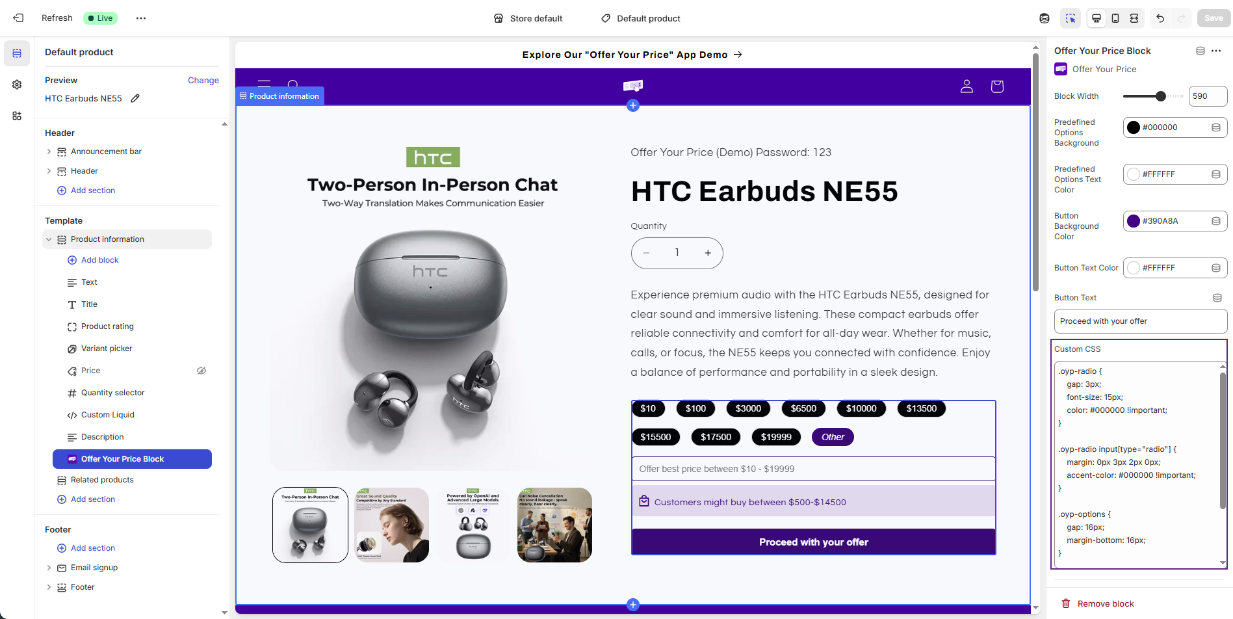Toggle visibility of the Price block
Image resolution: width=1233 pixels, height=619 pixels.
(201, 371)
